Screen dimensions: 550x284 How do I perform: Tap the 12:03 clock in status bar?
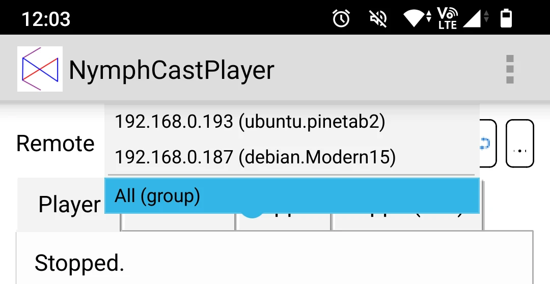tap(46, 19)
